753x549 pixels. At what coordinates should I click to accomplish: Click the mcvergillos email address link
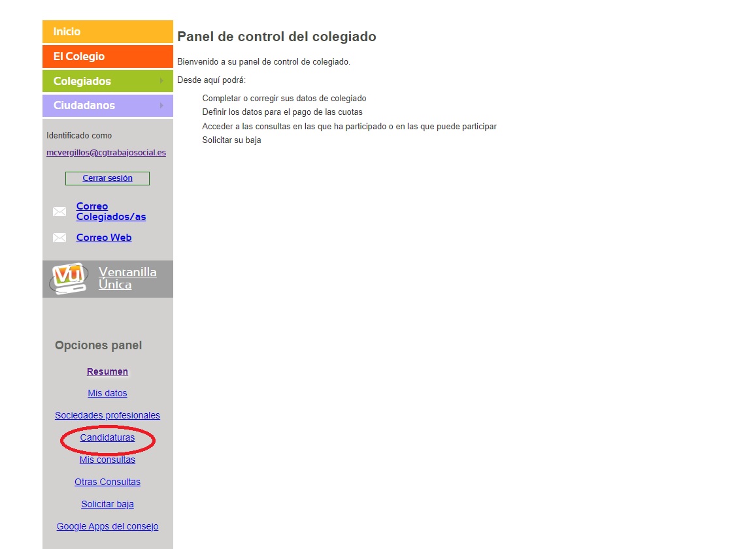click(x=106, y=153)
